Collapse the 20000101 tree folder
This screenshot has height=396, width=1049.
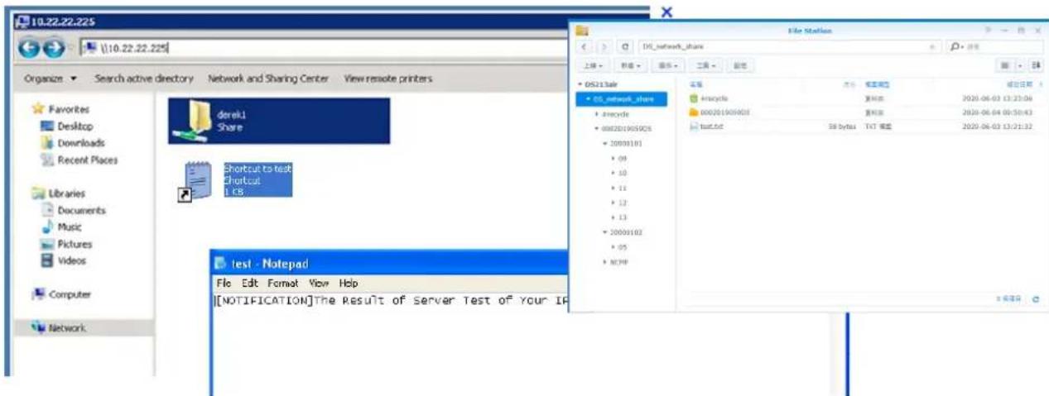[605, 143]
